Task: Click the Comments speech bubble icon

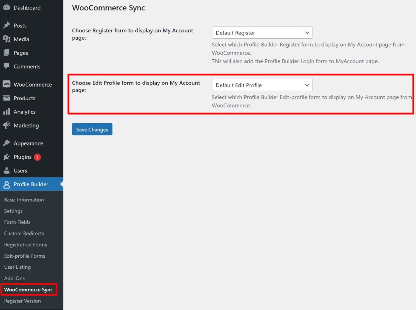Action: click(x=7, y=66)
